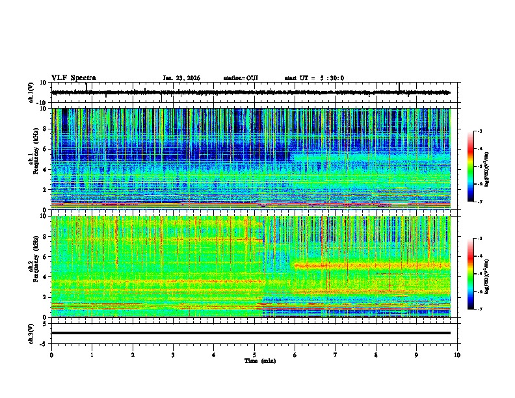Click the red 5 kHz band in ch.2 spectrogram
The image size is (515, 398).
coord(372,265)
